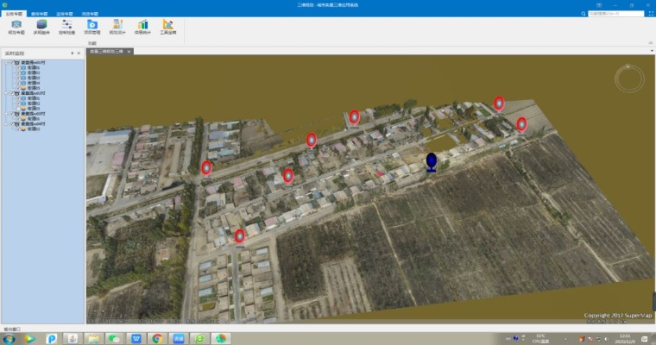This screenshot has height=345, width=656.
Task: Collapse the fourth village tree node
Action: pos(5,123)
